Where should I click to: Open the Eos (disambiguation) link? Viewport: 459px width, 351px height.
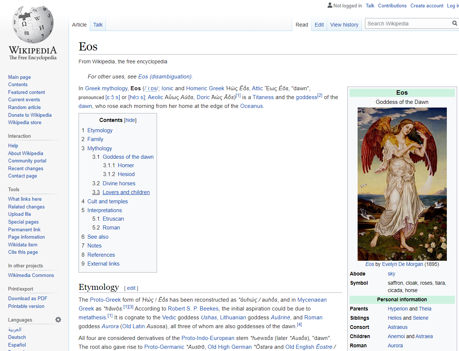165,77
